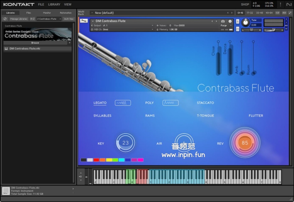Click the piano icon beside DM Contrabass Flute.nki
Viewport: 294px width, 202px height.
(6, 48)
